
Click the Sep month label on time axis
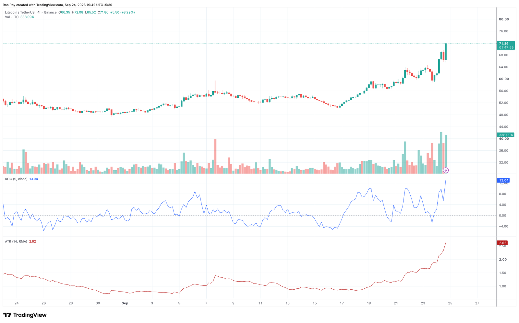coord(125,303)
